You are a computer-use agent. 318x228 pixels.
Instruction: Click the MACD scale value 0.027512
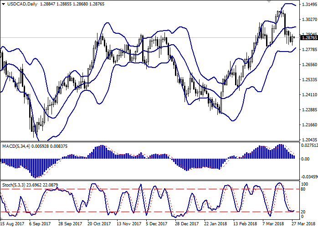(309, 145)
